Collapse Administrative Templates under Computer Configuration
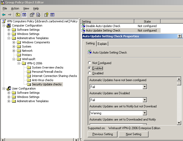Viewport: 183px width, 141px height. click(9, 38)
